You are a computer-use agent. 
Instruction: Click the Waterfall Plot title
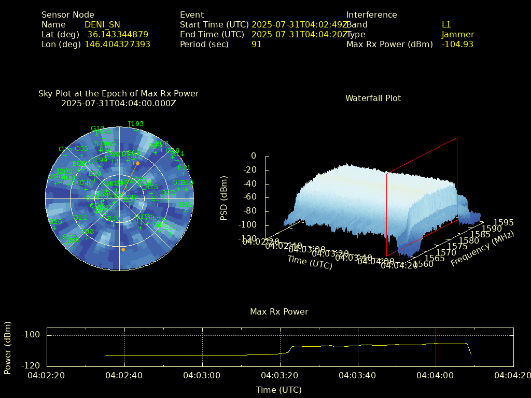(x=373, y=98)
